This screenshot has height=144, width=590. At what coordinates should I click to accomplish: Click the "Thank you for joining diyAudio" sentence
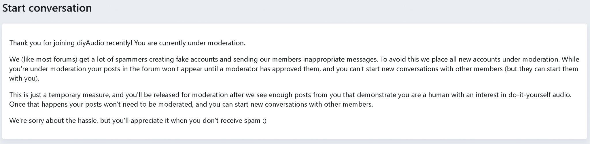[71, 43]
